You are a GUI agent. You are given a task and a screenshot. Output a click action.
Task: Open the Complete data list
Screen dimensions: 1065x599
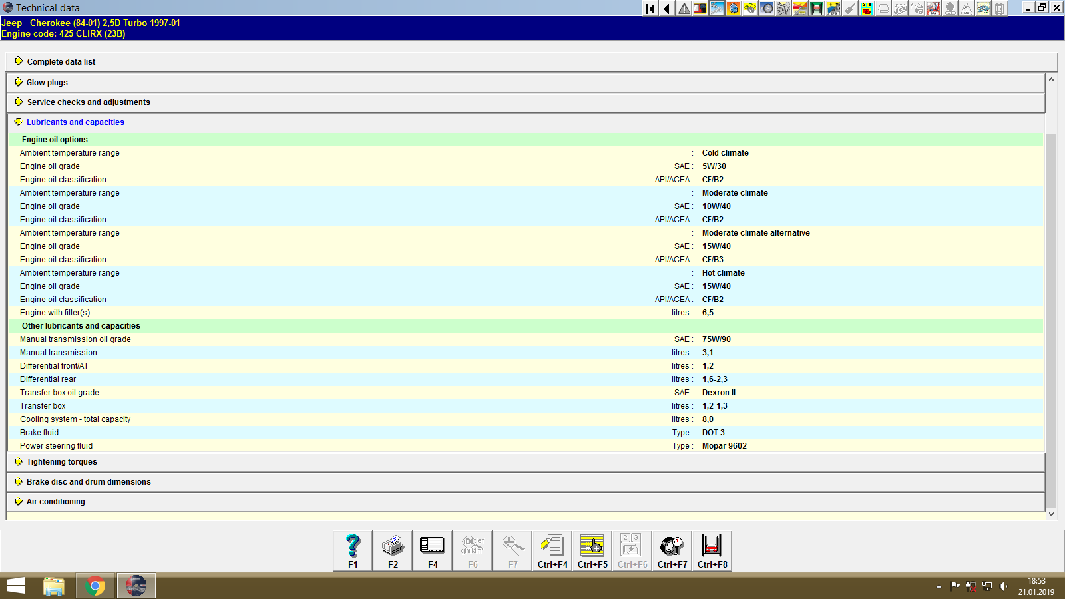61,61
